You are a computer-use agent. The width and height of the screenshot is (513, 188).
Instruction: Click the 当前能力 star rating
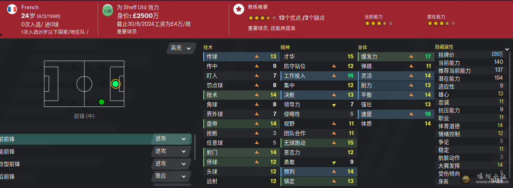point(378,24)
